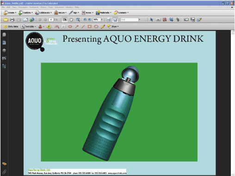
Task: Toggle the Marquee Zoom tool
Action: click(78, 19)
